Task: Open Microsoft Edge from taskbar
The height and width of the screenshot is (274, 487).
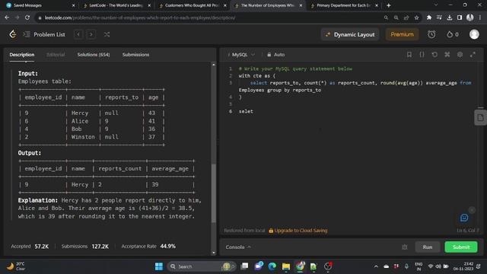Action: click(x=272, y=266)
